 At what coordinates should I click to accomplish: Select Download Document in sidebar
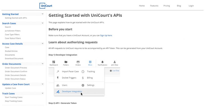click(x=14, y=59)
